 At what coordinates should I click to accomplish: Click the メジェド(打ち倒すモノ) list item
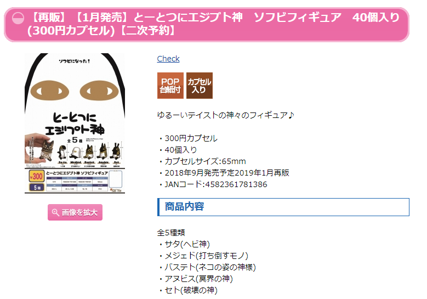[203, 256]
